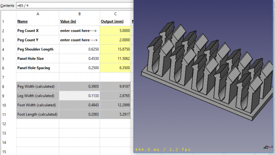The image size is (275, 155).
Task: Select the 'Peg Shoulder Length' cell
Action: 38,49
